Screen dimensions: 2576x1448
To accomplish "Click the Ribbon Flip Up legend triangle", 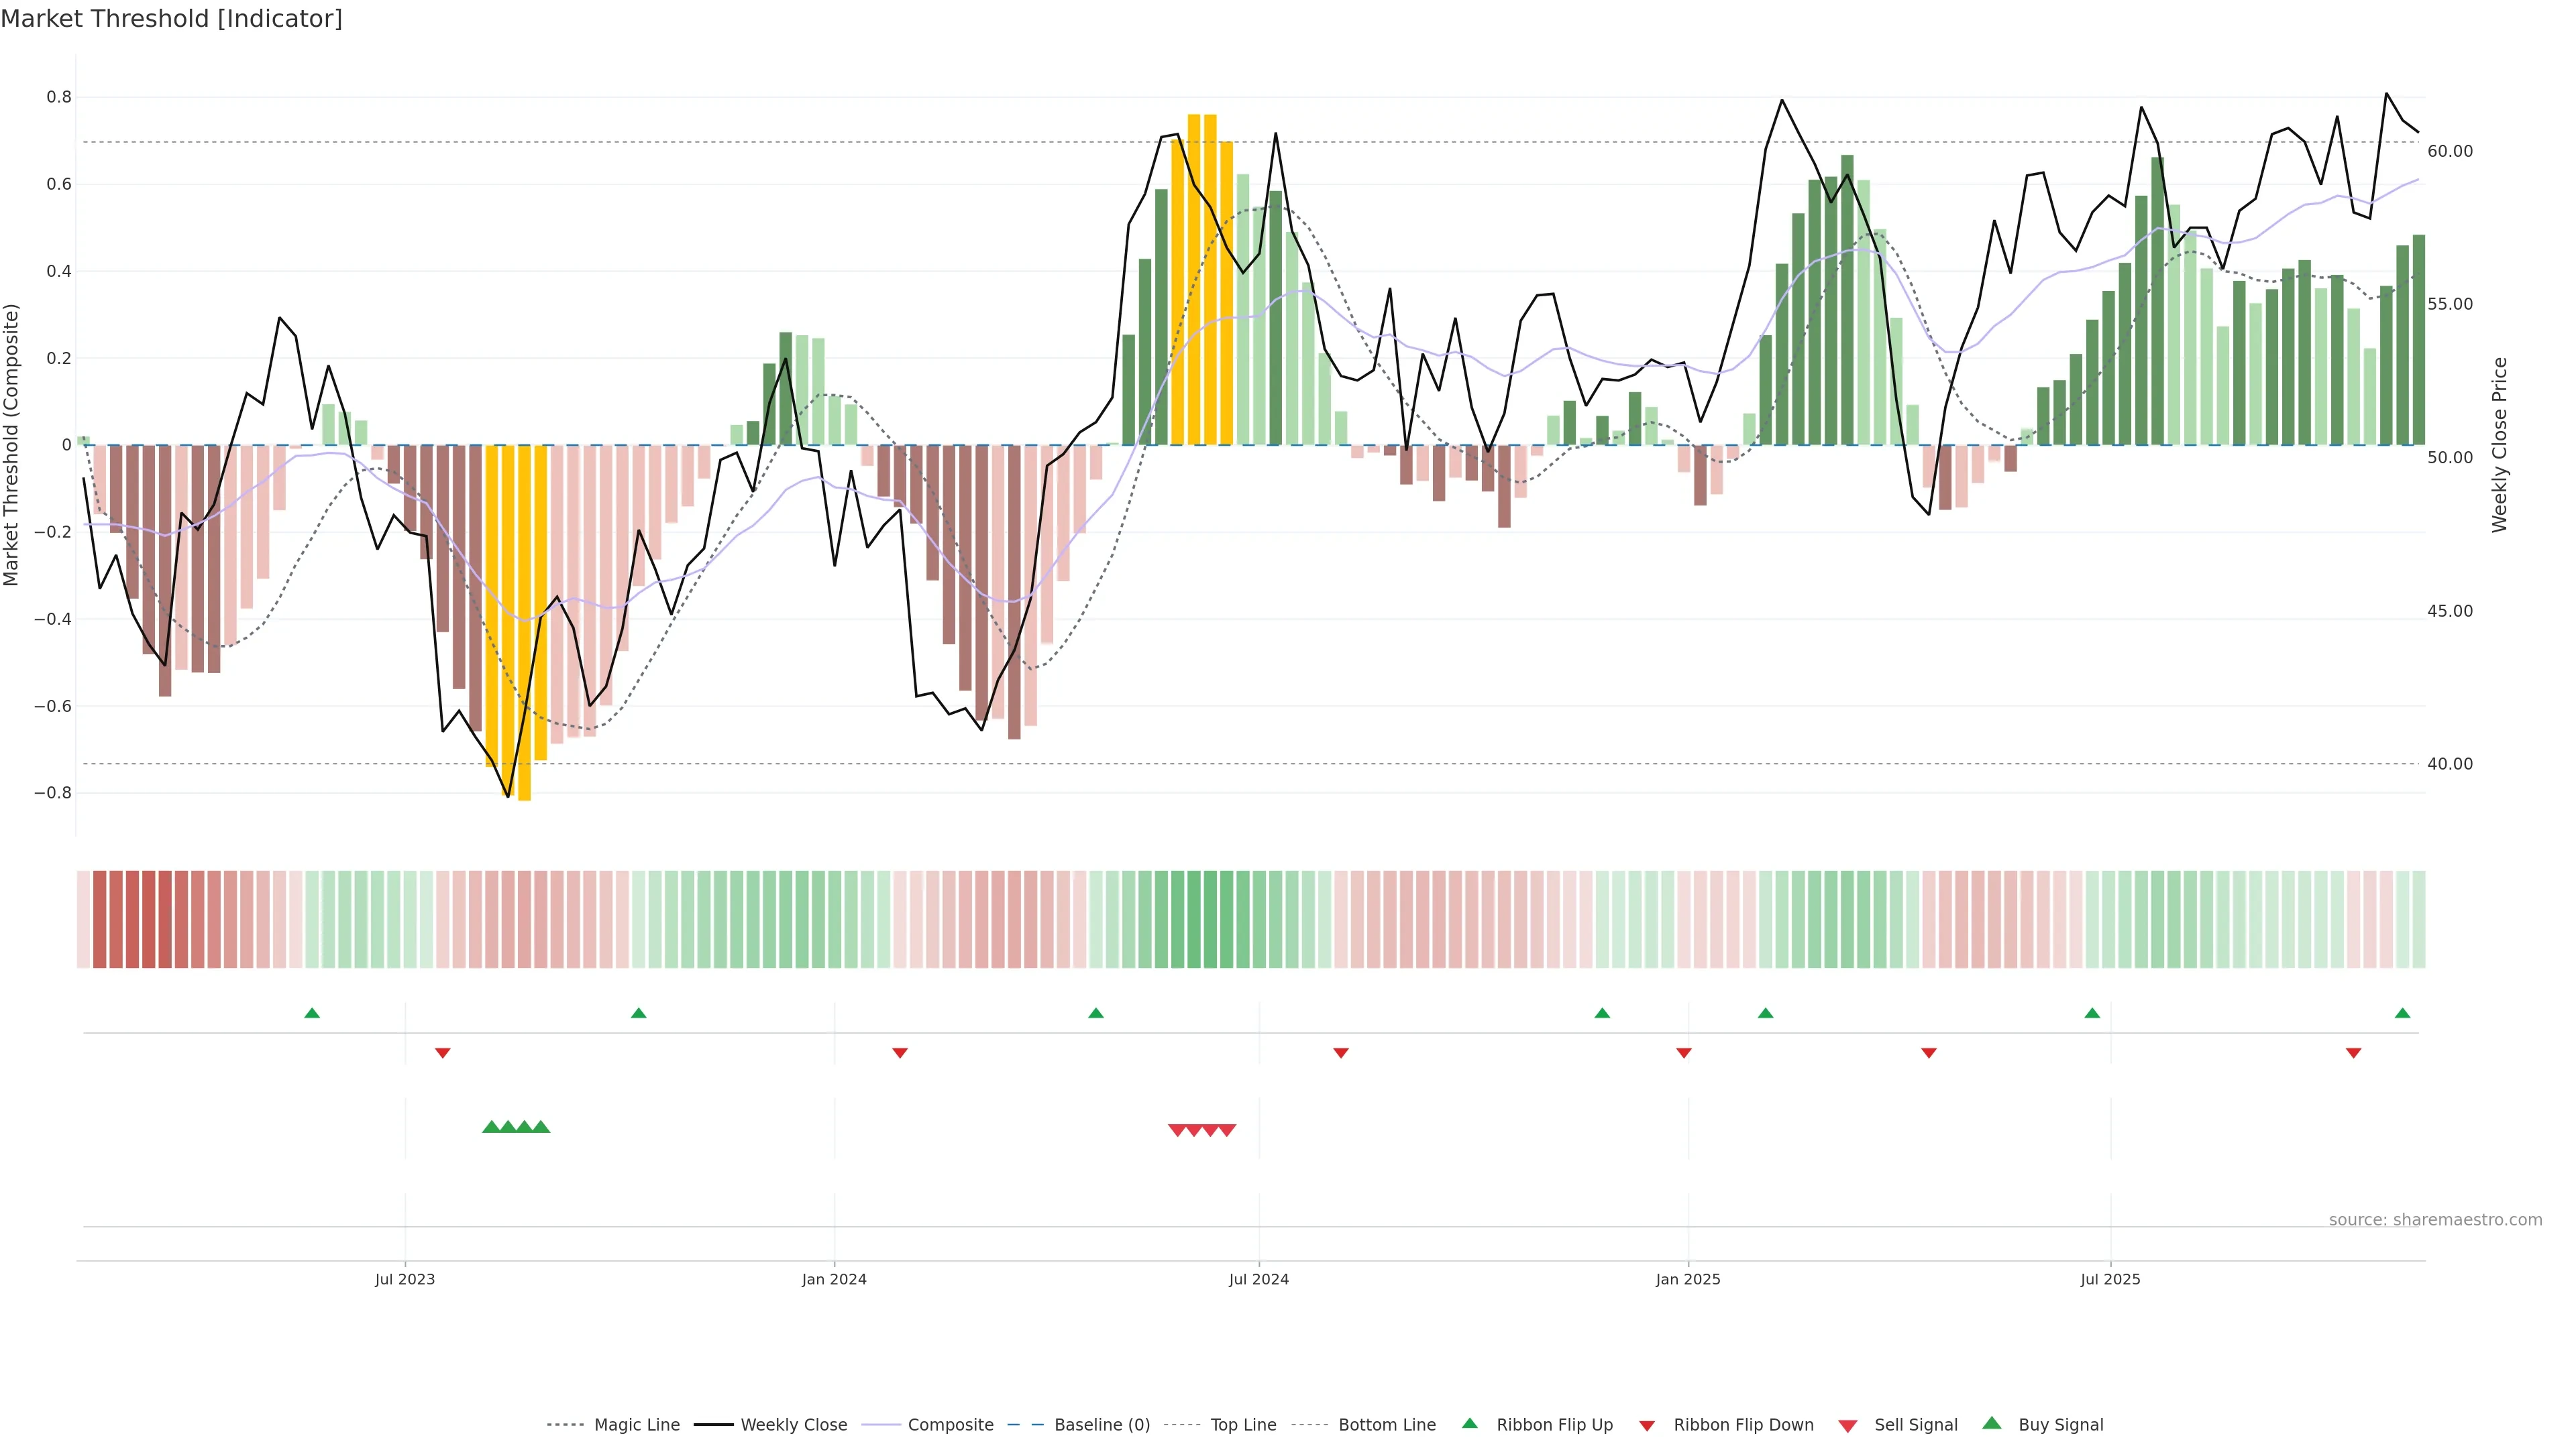I will point(1469,1423).
